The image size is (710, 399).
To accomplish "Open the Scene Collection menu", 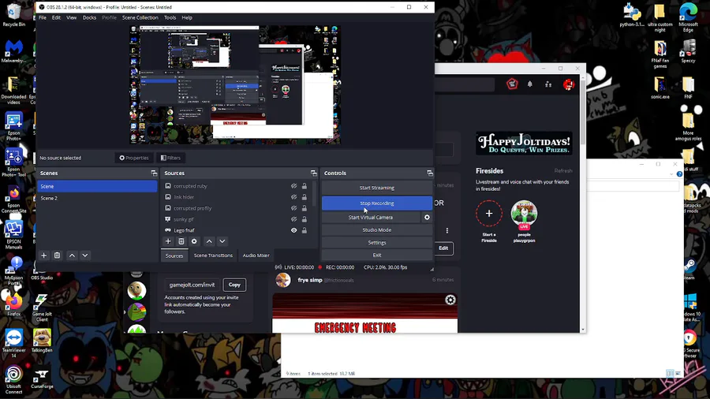I will pyautogui.click(x=140, y=17).
